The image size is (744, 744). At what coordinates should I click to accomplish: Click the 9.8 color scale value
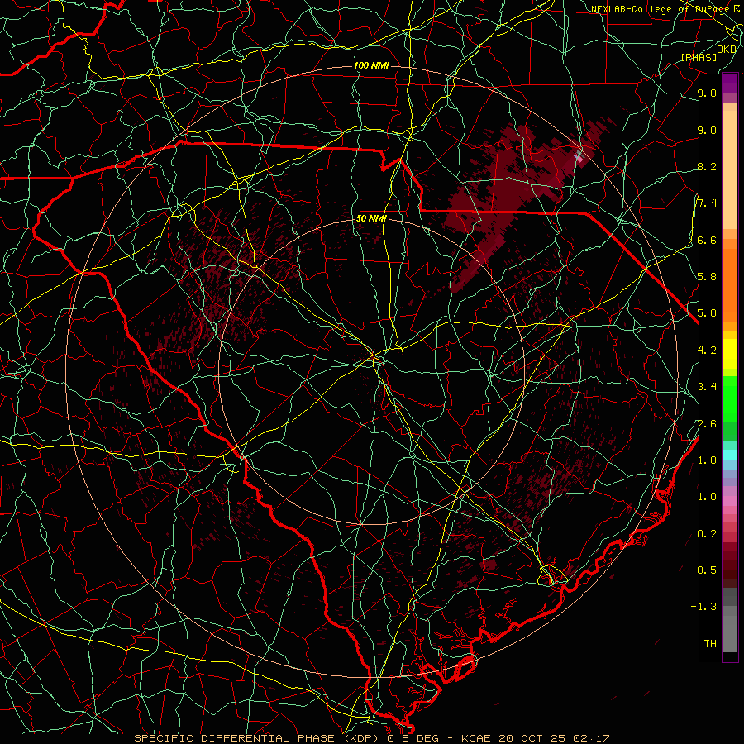707,93
